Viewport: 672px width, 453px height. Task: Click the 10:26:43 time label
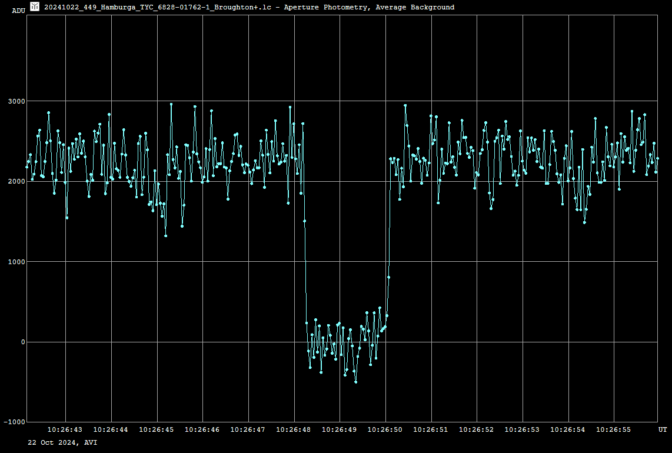(65, 429)
